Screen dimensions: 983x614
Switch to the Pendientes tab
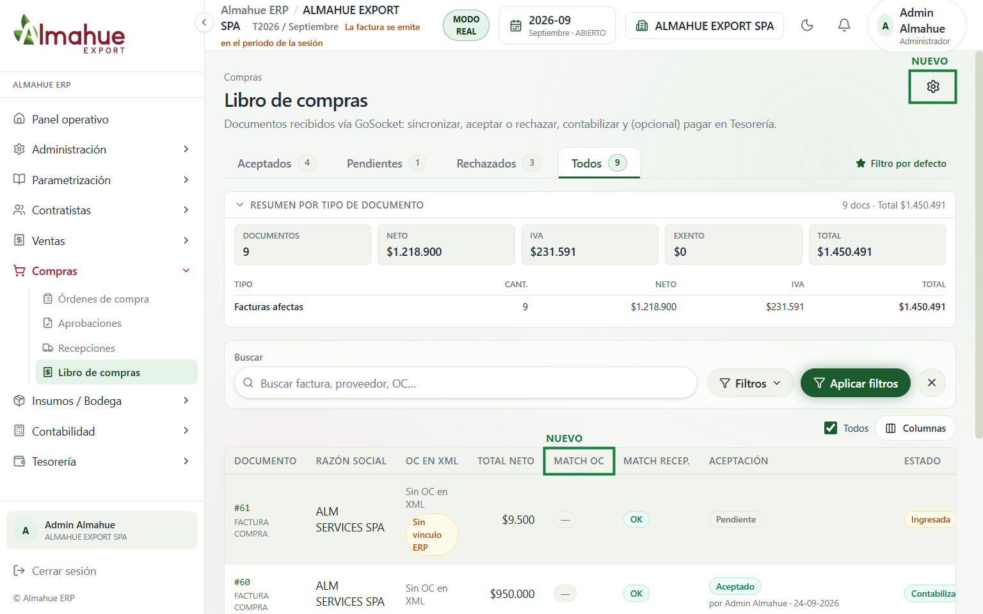pyautogui.click(x=386, y=163)
